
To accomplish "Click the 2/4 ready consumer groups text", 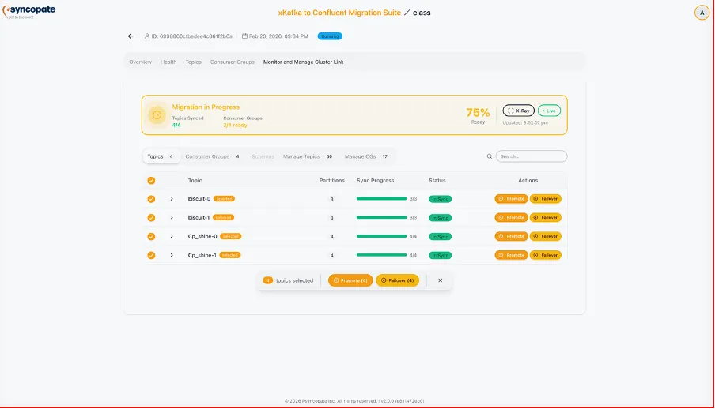I will (235, 126).
